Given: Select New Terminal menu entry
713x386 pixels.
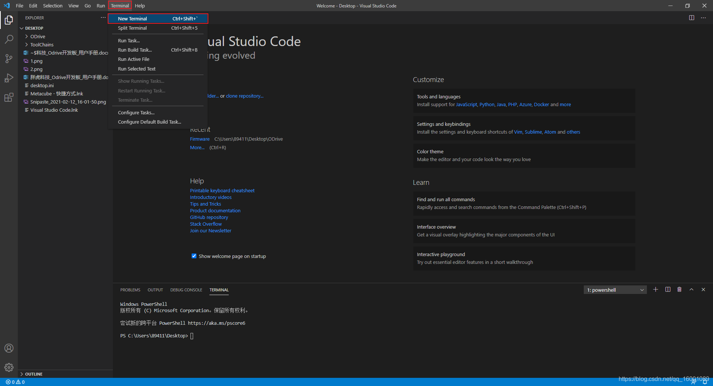Looking at the screenshot, I should click(x=158, y=19).
